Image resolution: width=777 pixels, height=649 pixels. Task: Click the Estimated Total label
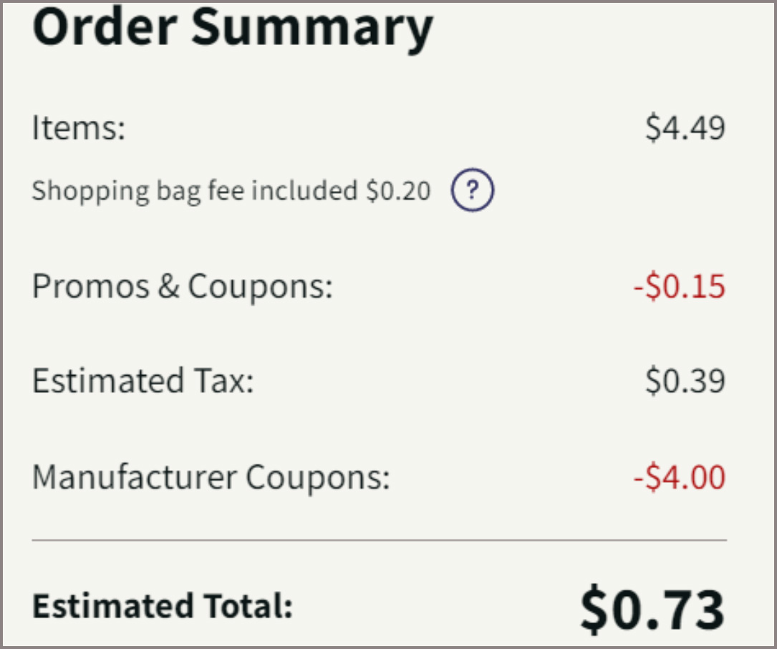[163, 605]
